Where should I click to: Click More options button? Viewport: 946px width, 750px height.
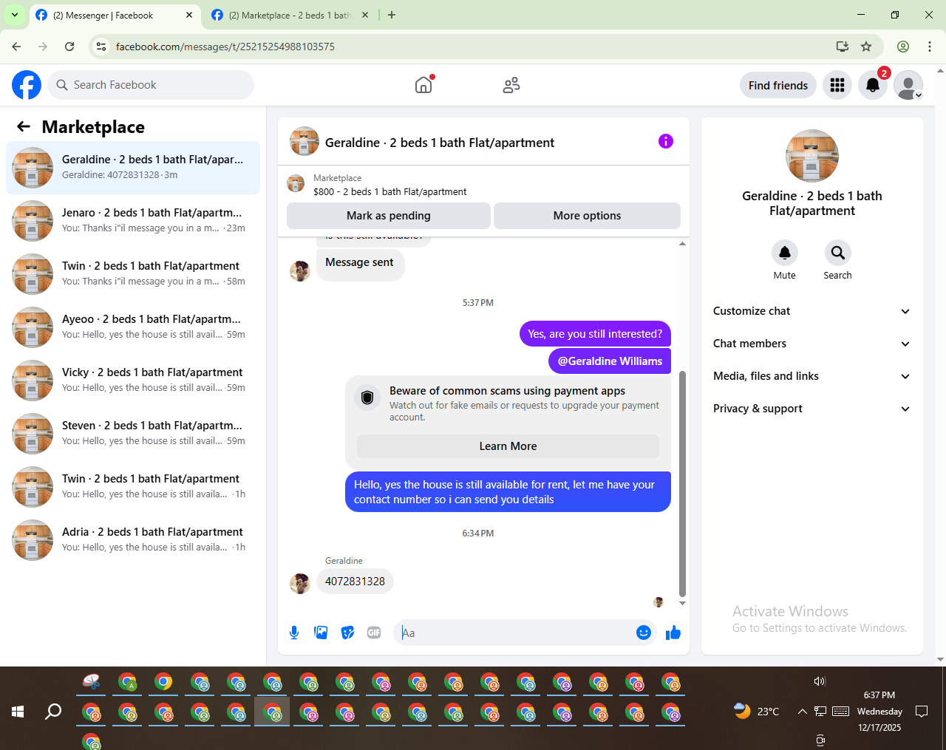[x=587, y=216]
